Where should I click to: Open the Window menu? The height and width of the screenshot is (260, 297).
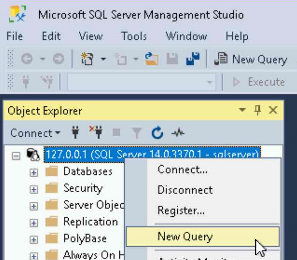187,36
